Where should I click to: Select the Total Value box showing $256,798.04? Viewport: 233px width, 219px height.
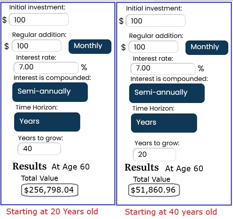tap(49, 190)
